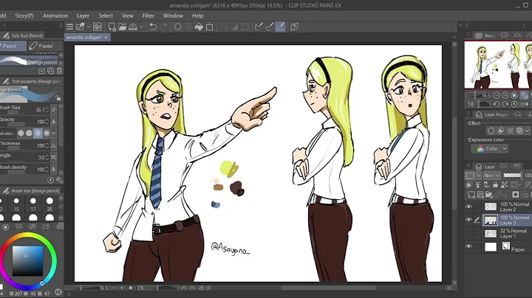This screenshot has width=532, height=298.
Task: Open the Layer menu
Action: tap(83, 15)
